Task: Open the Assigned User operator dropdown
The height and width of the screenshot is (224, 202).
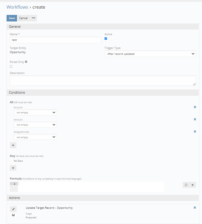Action: point(35,137)
